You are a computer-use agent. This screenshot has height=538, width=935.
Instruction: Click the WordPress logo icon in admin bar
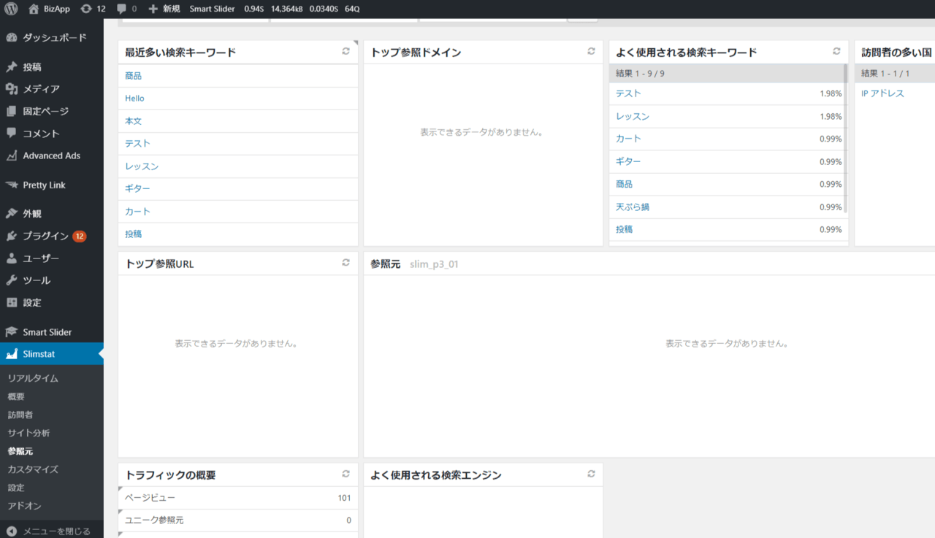point(11,9)
